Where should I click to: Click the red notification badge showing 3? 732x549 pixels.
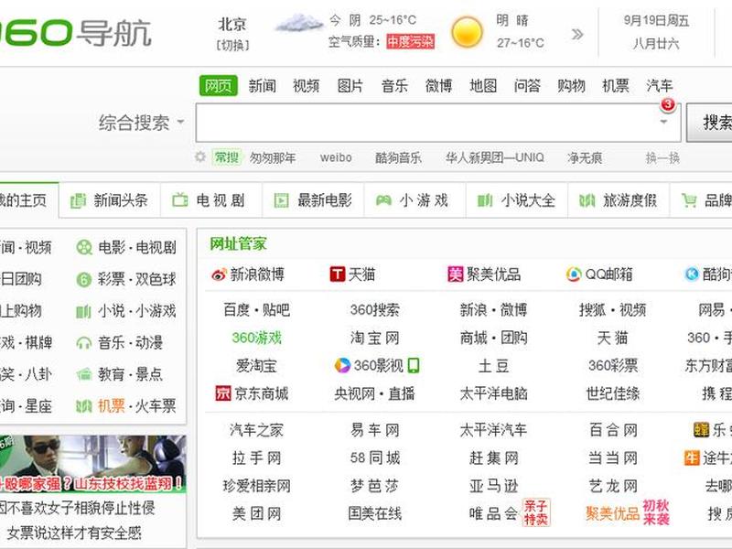tap(668, 104)
